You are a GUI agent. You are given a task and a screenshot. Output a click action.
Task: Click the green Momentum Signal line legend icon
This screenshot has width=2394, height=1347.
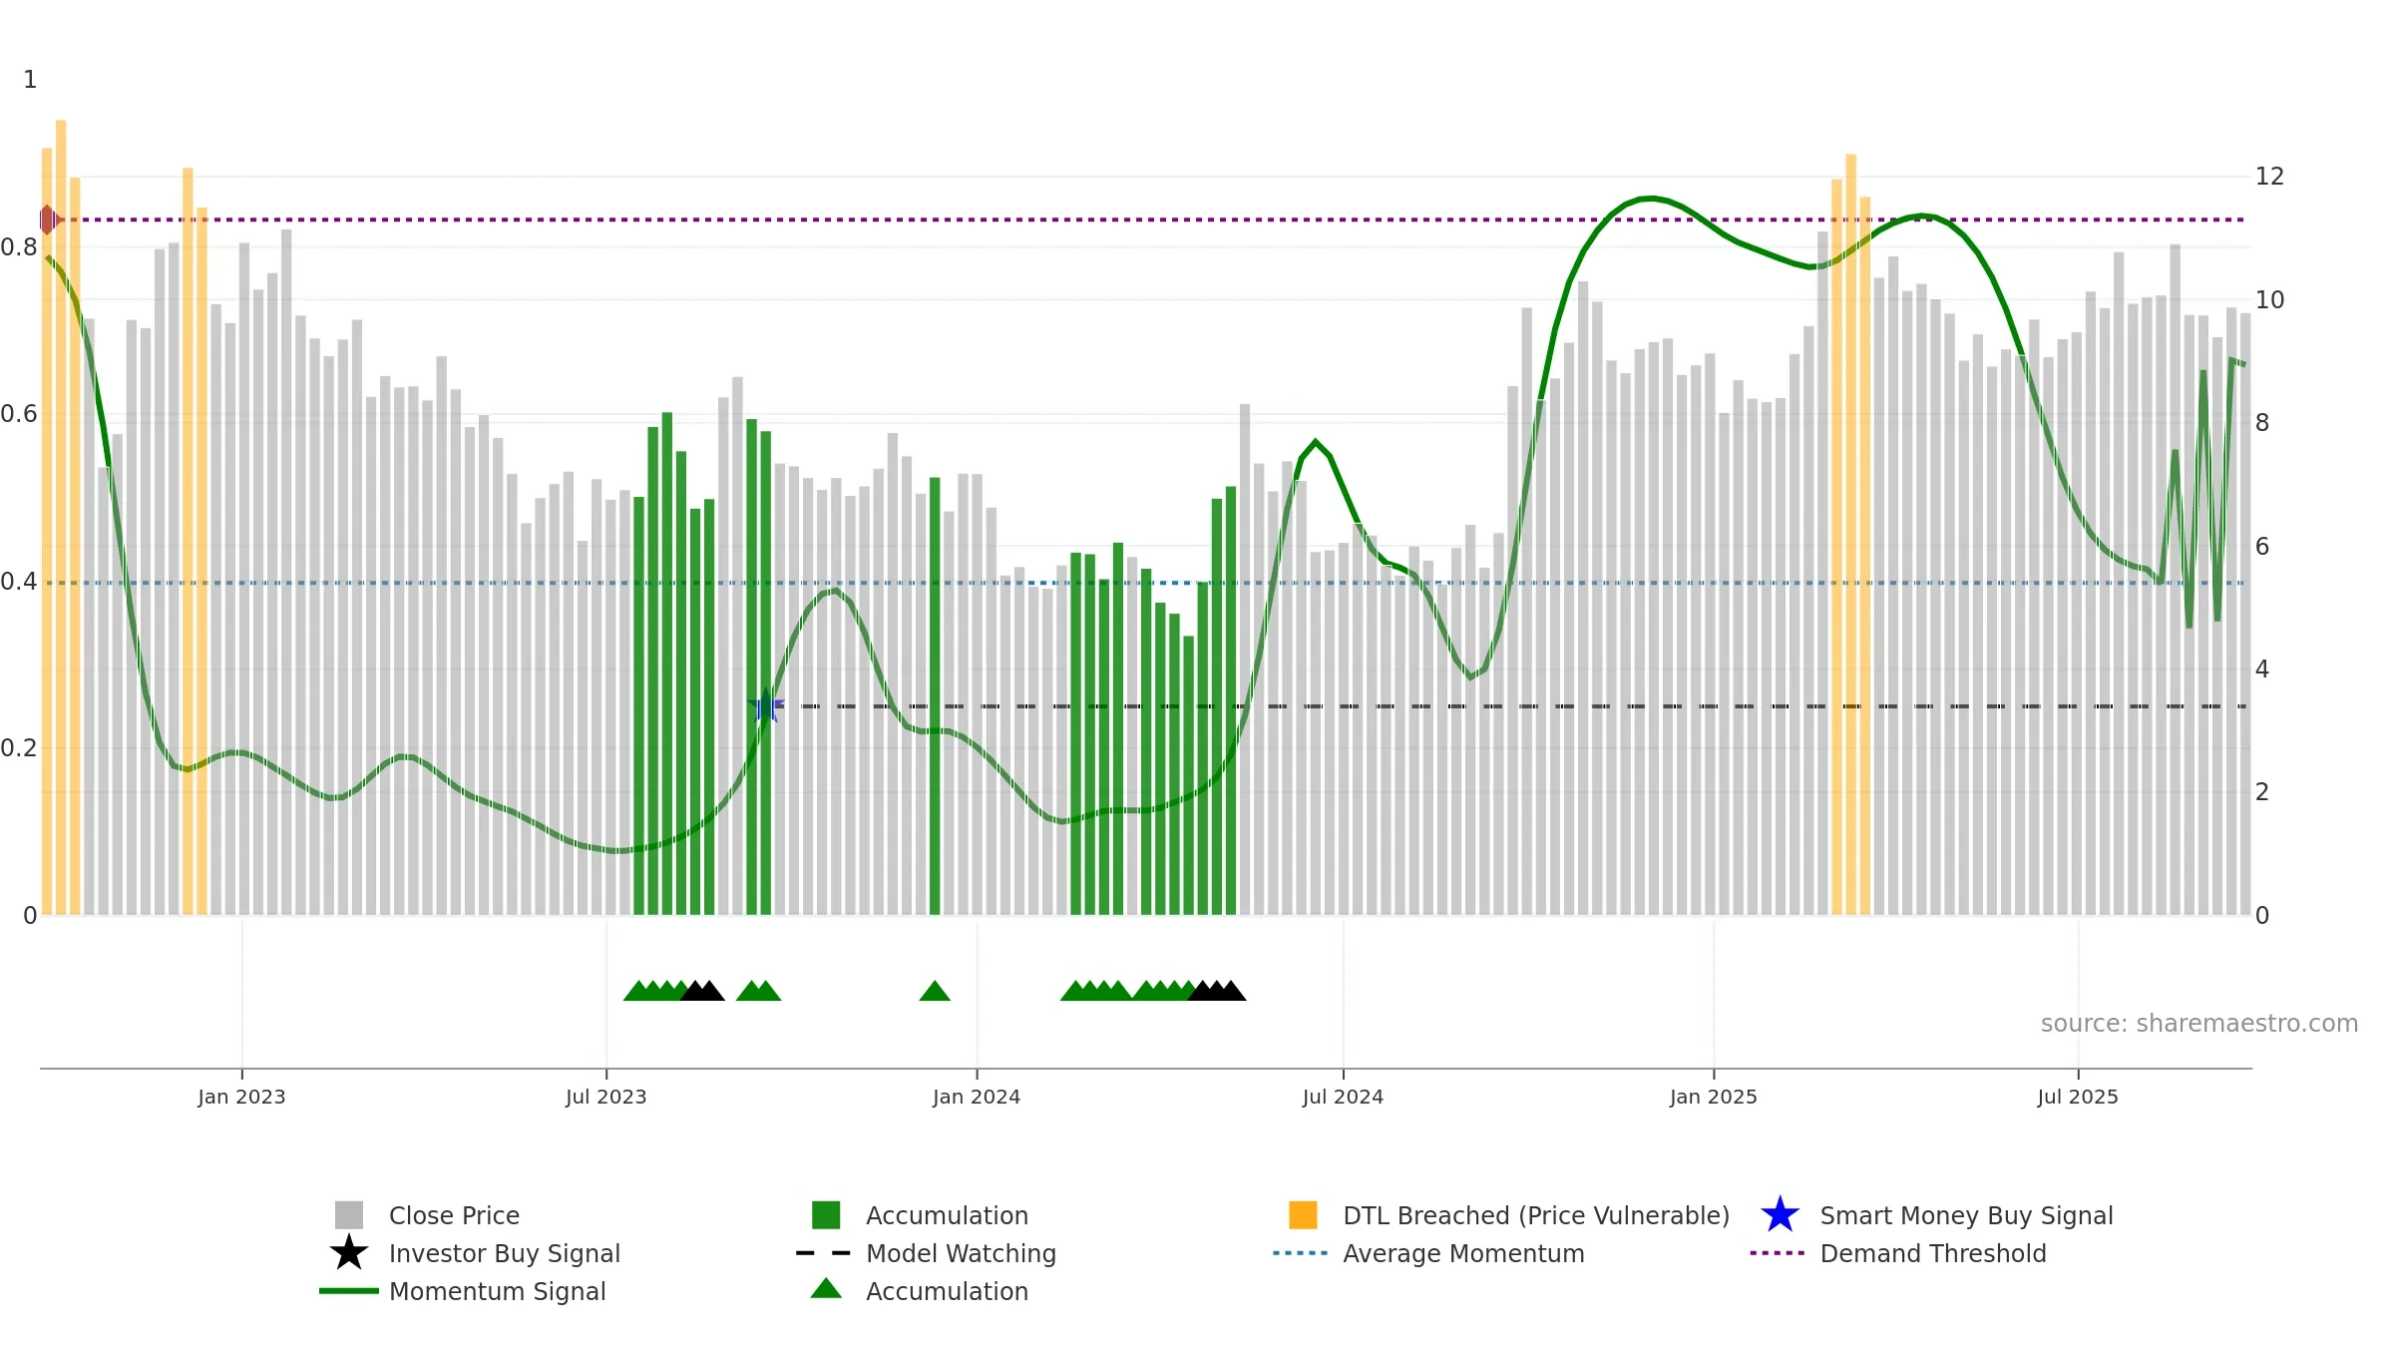pos(348,1291)
